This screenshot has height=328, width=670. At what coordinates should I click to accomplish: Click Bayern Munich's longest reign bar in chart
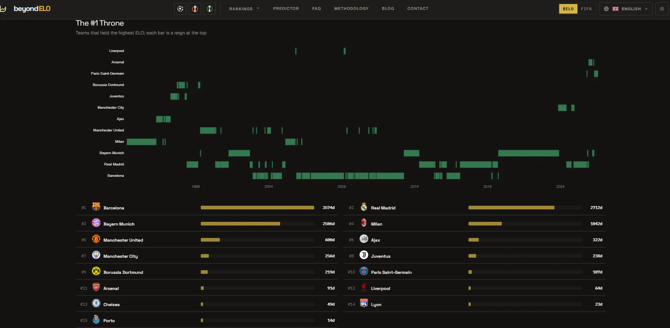click(528, 153)
